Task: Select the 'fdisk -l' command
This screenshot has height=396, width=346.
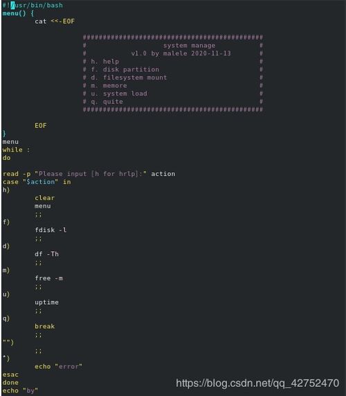Action: click(51, 230)
